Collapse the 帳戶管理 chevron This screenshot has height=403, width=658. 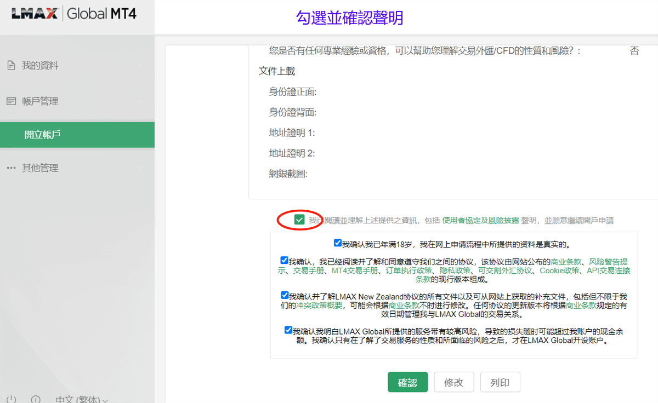(140, 101)
